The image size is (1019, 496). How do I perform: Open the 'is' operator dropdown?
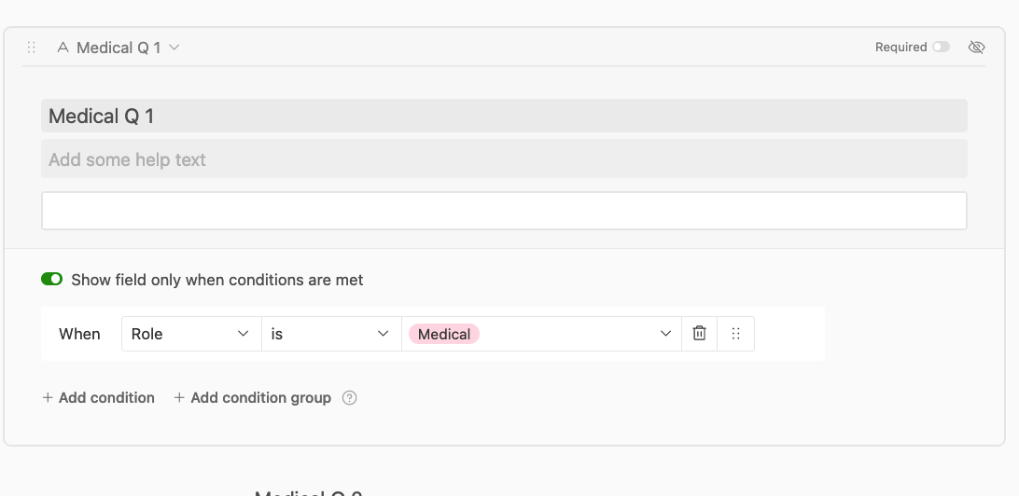pos(331,334)
